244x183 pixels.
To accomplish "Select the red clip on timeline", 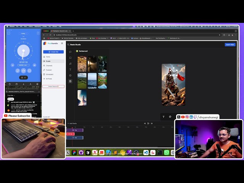I will pyautogui.click(x=71, y=134).
